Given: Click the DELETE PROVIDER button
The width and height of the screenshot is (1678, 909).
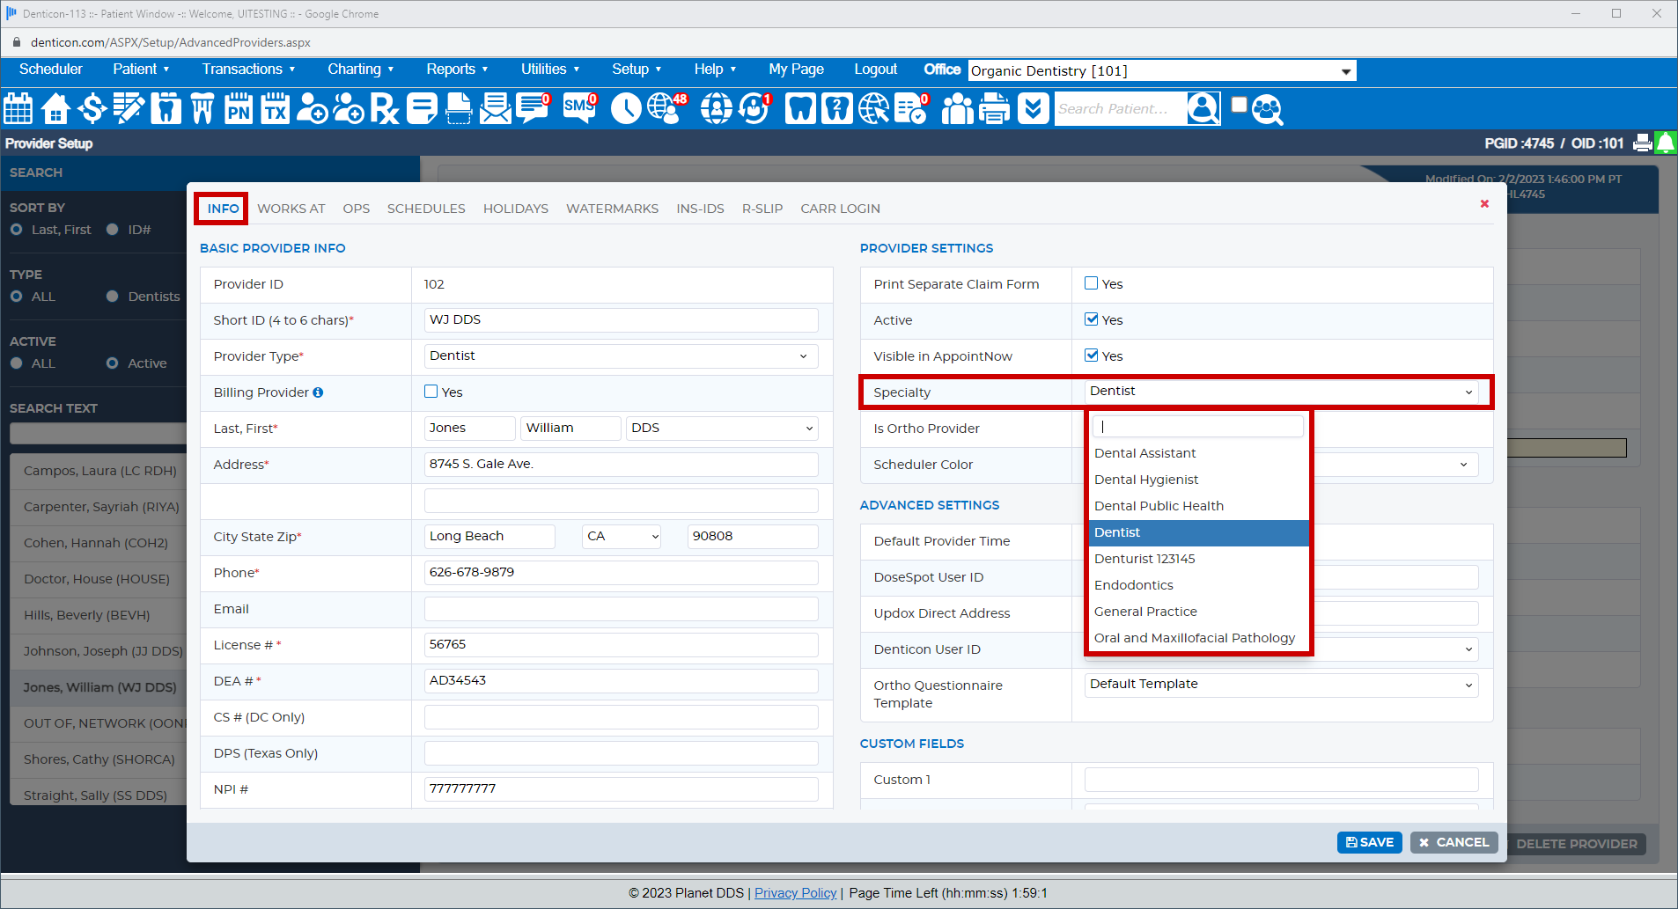Looking at the screenshot, I should pyautogui.click(x=1576, y=844).
